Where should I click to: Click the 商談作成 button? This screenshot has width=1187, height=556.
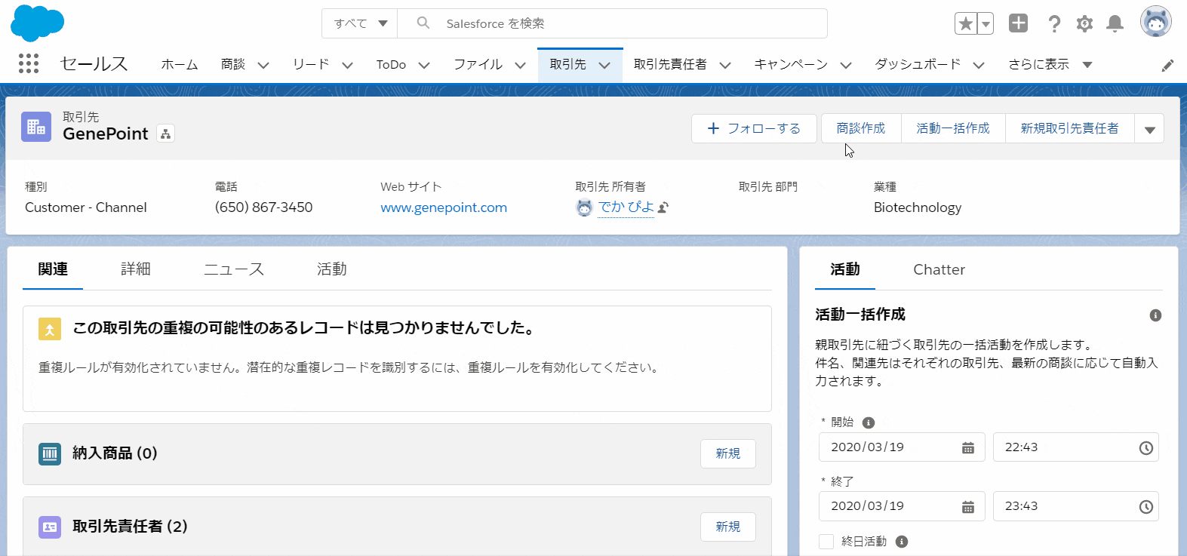click(x=861, y=129)
